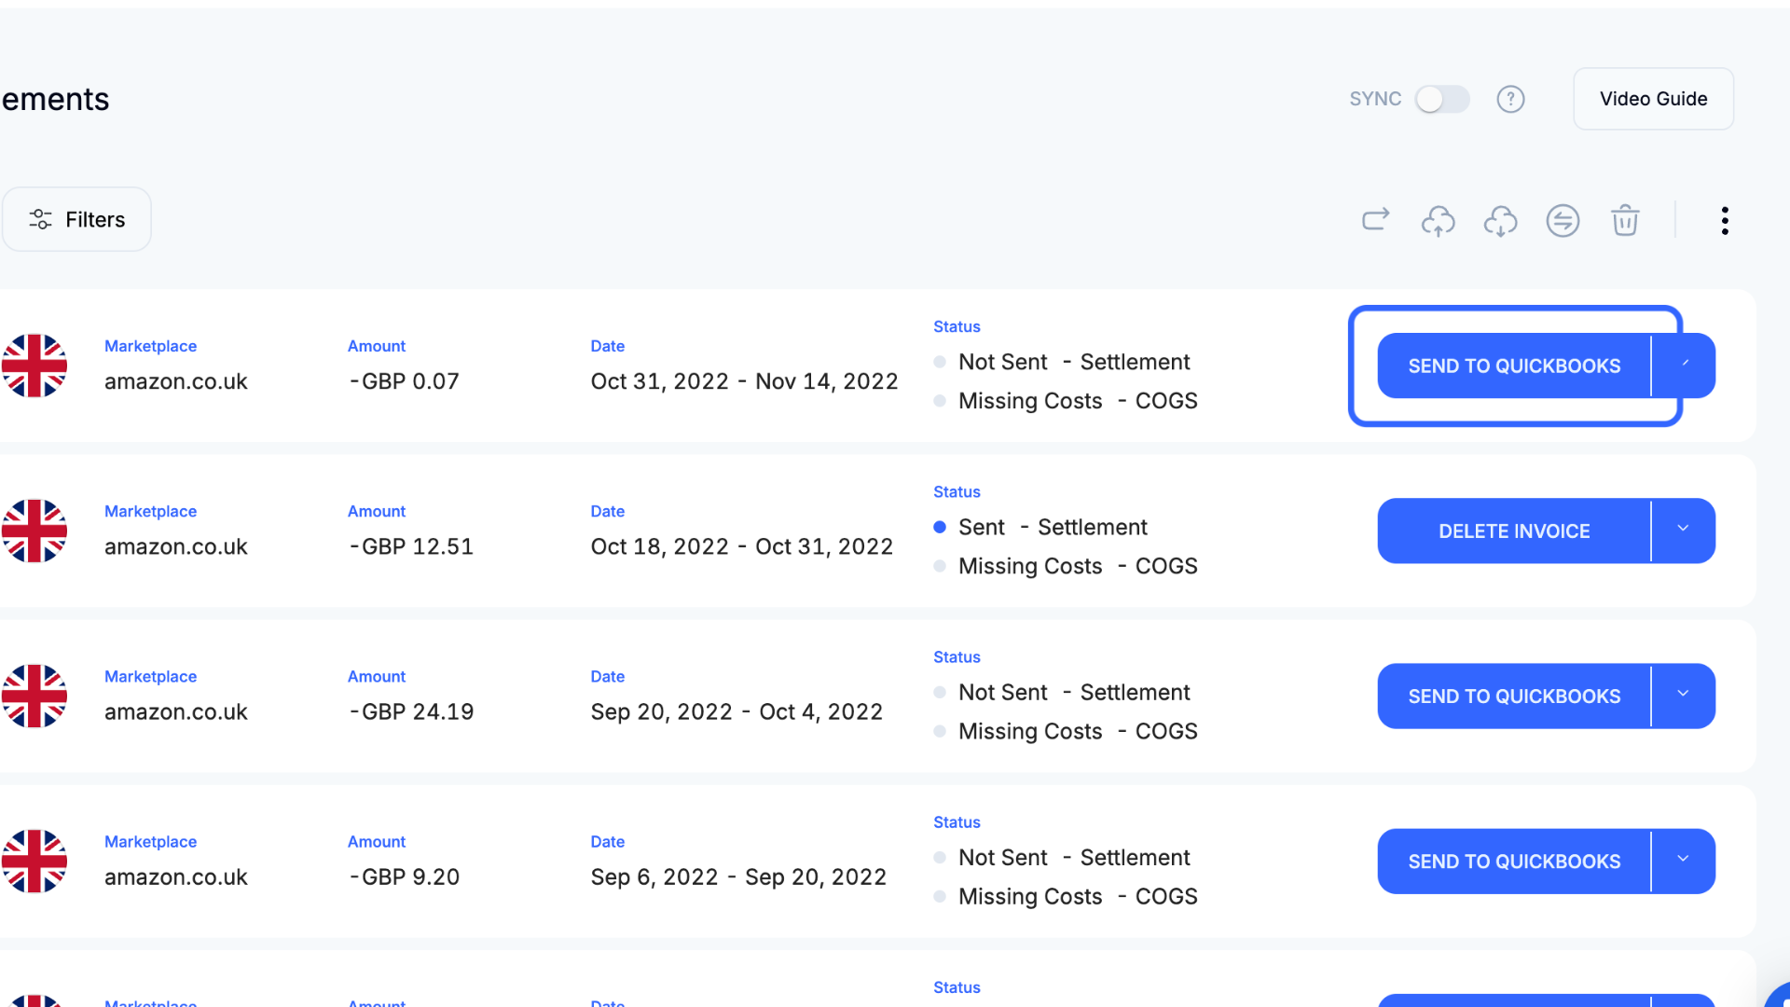Click date Sep 6, 2022 - Sep 20, 2022
The width and height of the screenshot is (1790, 1007).
pos(738,876)
